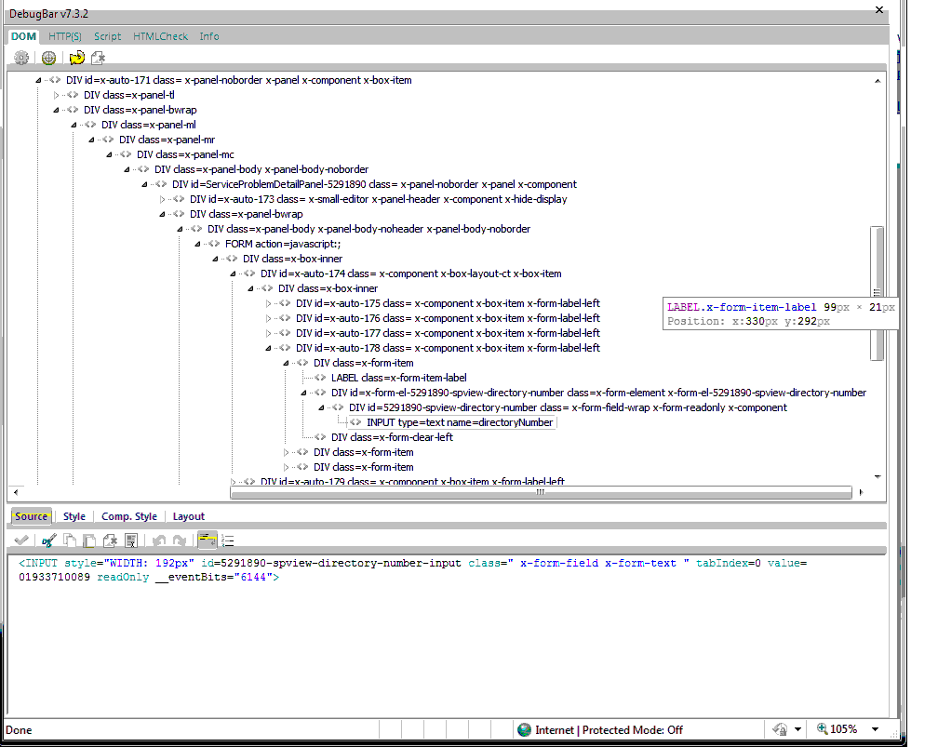Expand DIV id=x-auto-173 tree node

[x=162, y=199]
